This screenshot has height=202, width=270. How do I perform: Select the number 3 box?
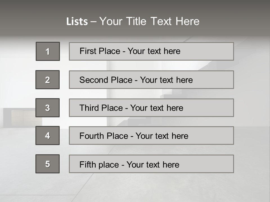point(48,108)
